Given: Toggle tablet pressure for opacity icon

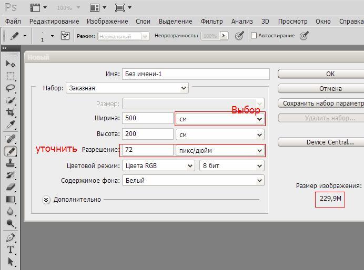Looking at the screenshot, I should pos(239,36).
